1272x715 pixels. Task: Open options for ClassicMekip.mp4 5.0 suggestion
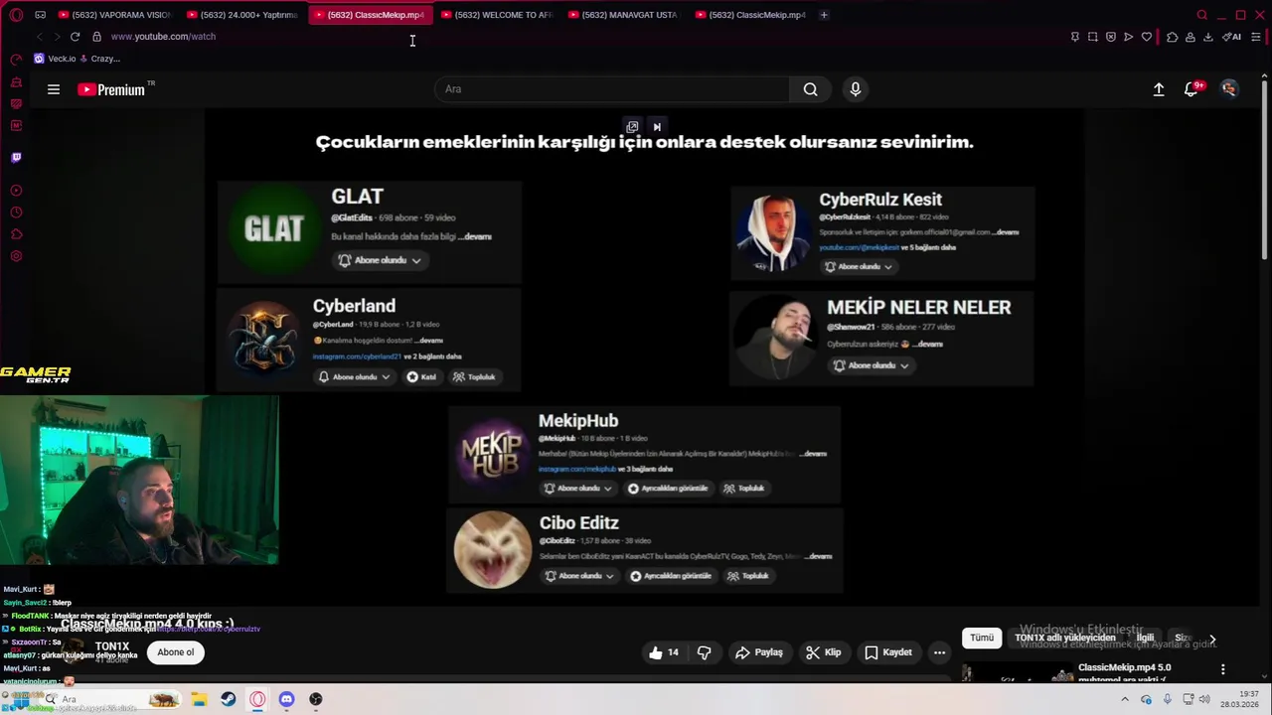click(x=1223, y=669)
